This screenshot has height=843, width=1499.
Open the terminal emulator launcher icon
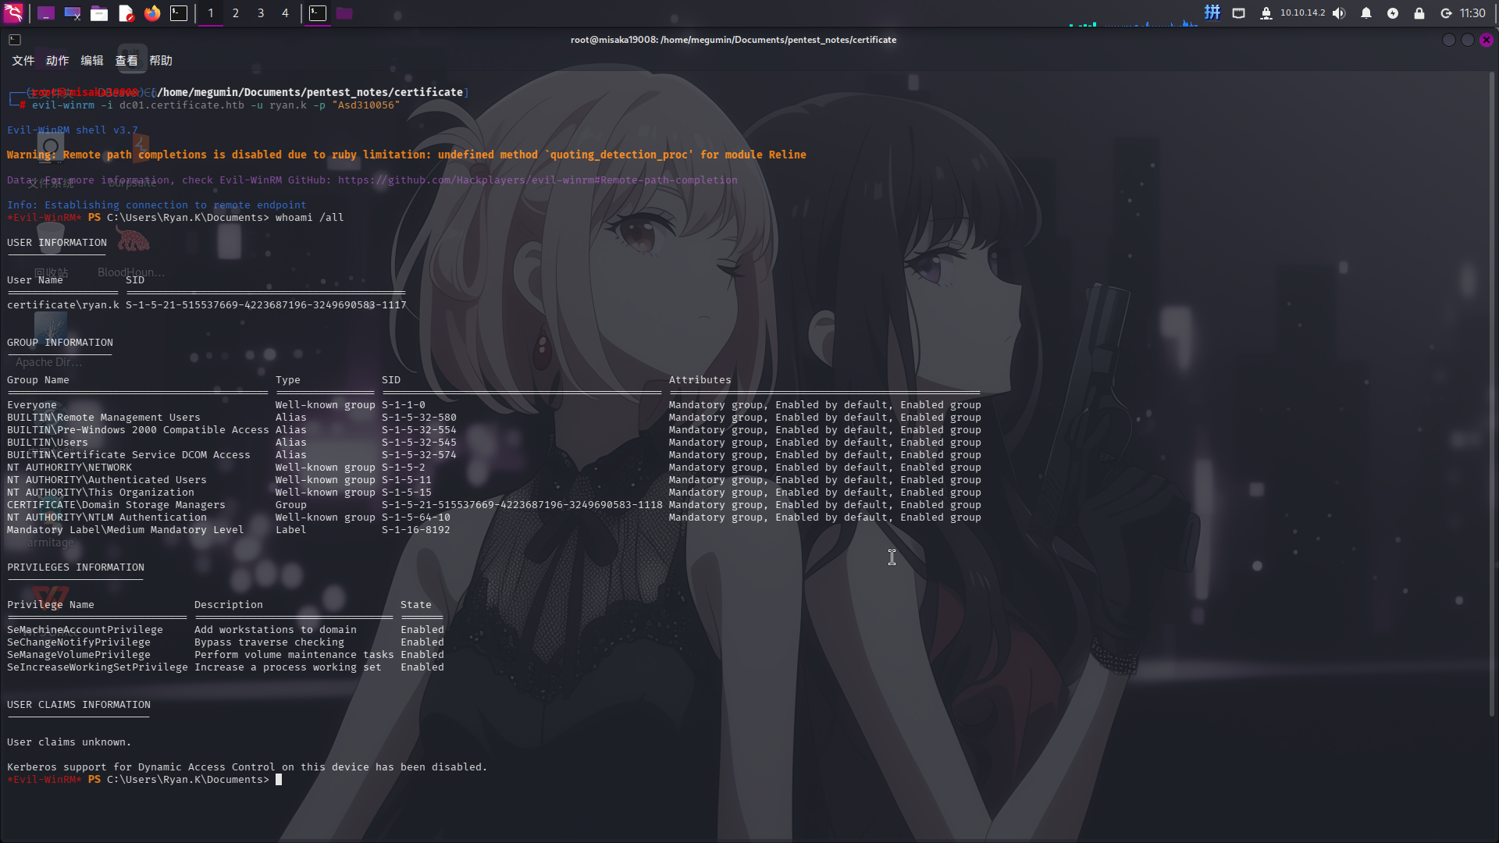pyautogui.click(x=179, y=12)
